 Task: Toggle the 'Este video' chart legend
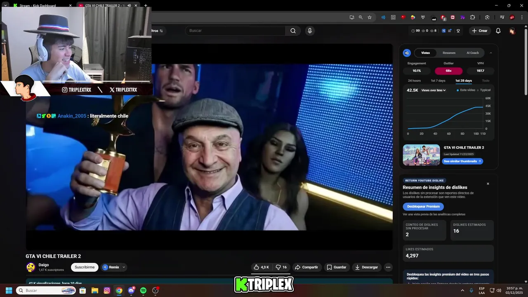coord(466,90)
